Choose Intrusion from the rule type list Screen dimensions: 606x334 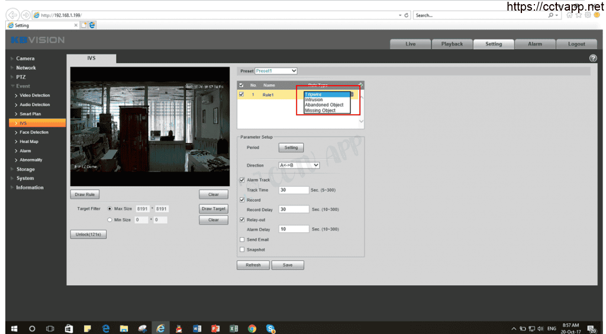coord(314,100)
